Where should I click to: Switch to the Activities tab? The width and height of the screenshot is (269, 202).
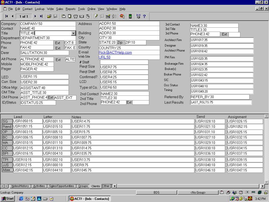pyautogui.click(x=39, y=186)
